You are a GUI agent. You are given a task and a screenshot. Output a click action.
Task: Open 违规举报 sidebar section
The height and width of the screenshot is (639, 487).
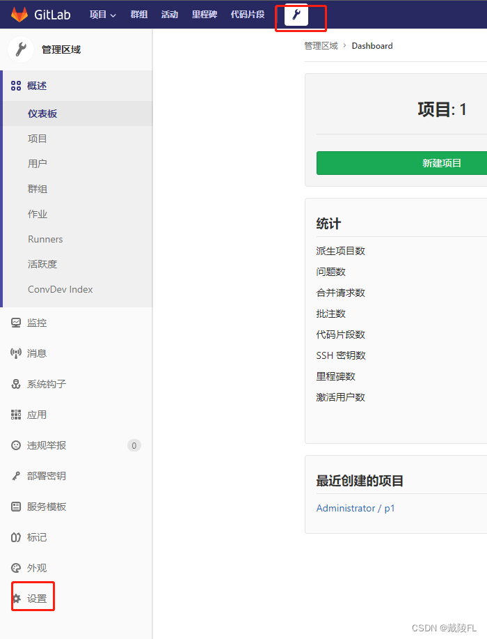tap(47, 445)
